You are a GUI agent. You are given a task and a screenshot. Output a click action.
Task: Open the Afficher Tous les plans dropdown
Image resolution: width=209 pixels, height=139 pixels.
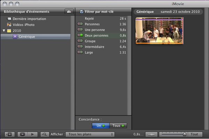coord(90,134)
